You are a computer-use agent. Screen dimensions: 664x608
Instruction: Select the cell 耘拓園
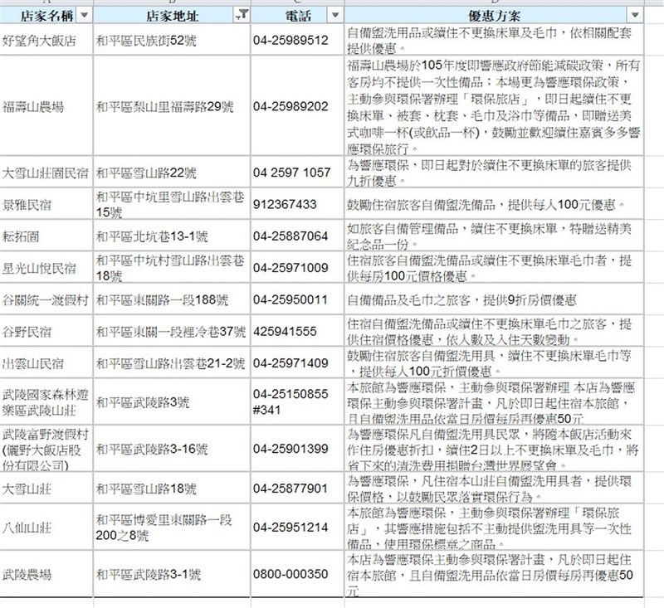pos(46,236)
